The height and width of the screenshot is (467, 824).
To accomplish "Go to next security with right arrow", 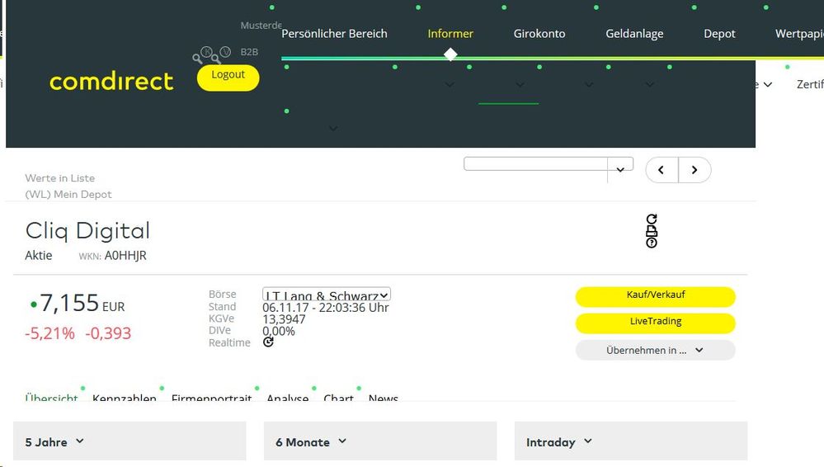I will click(x=695, y=170).
